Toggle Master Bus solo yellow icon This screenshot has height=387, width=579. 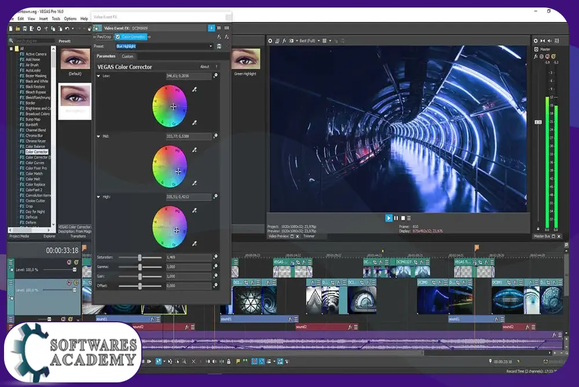click(554, 57)
